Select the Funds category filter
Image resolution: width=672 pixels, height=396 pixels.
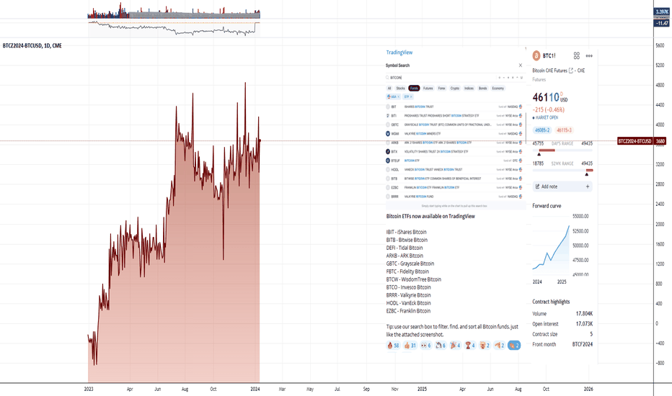414,88
